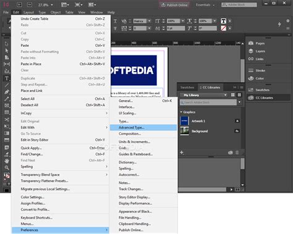Open the Layout menu
Image resolution: width=293 pixels, height=234 pixels.
(x=28, y=12)
